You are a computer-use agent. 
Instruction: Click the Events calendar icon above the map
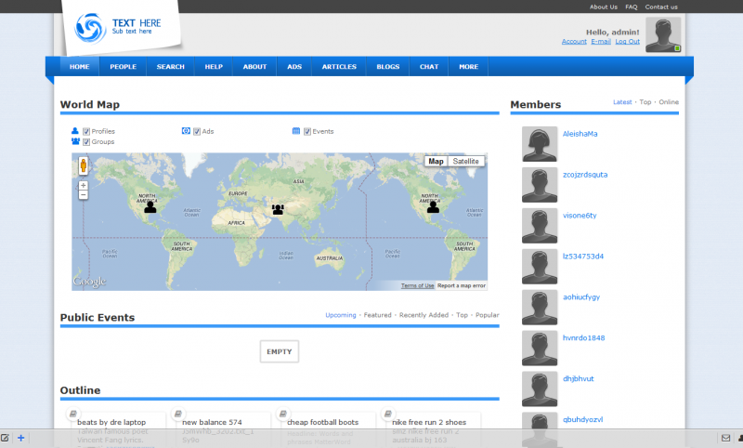[296, 131]
